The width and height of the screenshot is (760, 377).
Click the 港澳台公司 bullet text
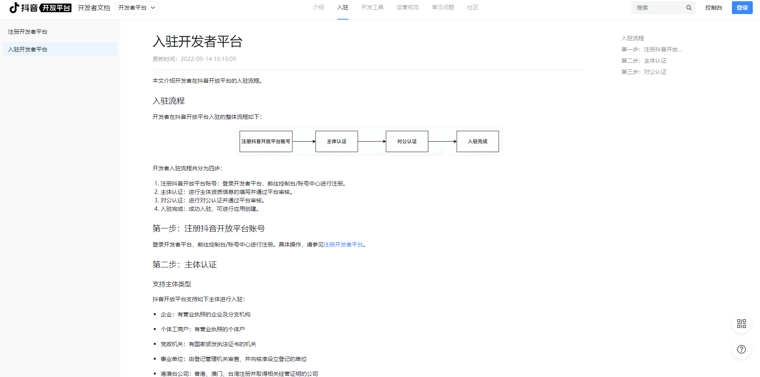(239, 373)
